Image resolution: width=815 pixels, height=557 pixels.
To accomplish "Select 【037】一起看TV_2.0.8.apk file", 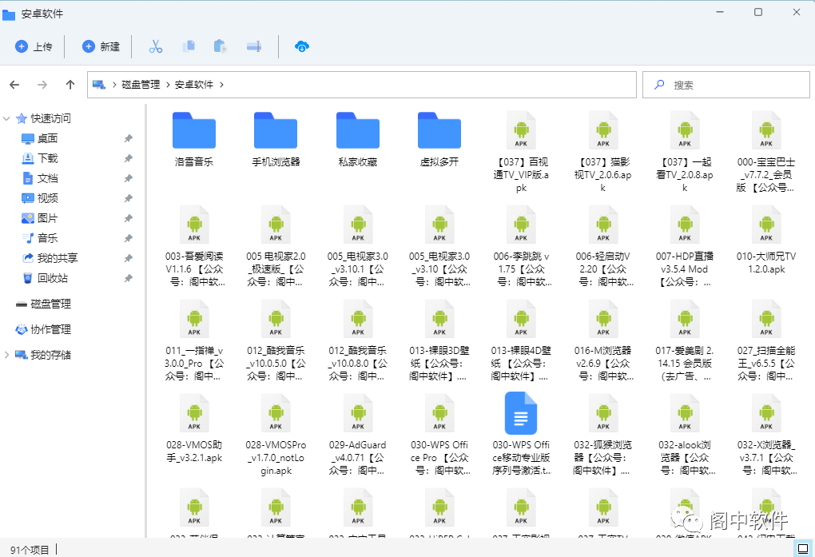I will (685, 153).
